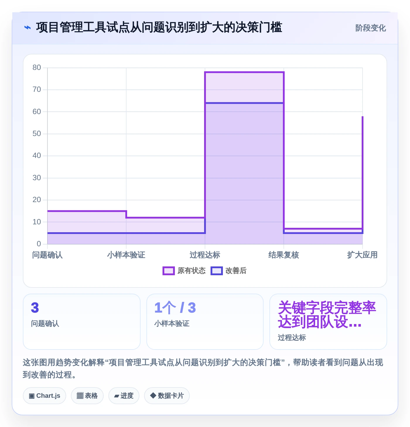Click the parallelogram icon in the 进度 chip

(x=117, y=396)
